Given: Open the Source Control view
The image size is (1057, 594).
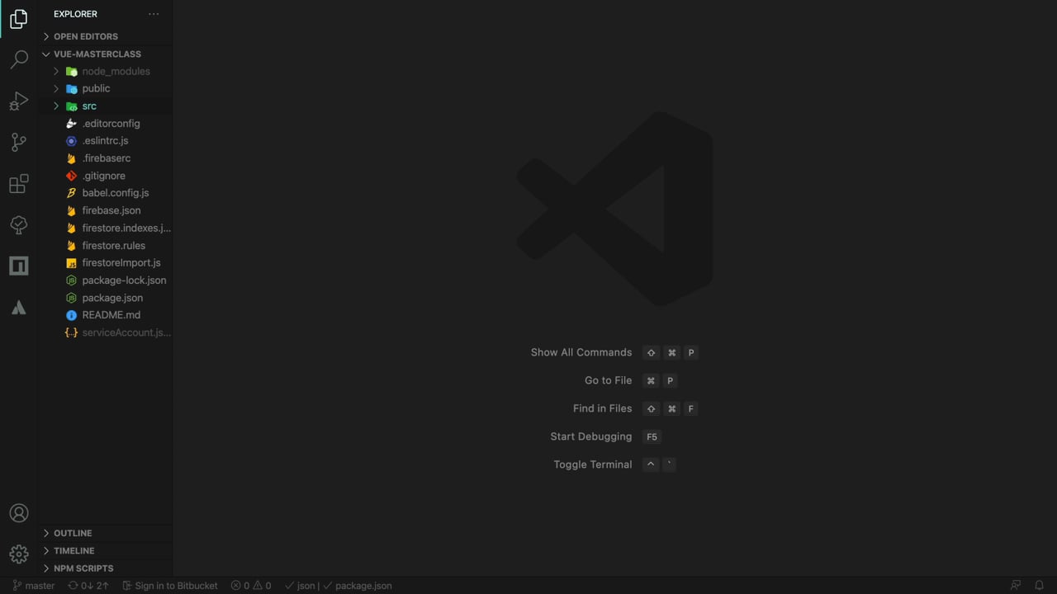Looking at the screenshot, I should tap(18, 142).
